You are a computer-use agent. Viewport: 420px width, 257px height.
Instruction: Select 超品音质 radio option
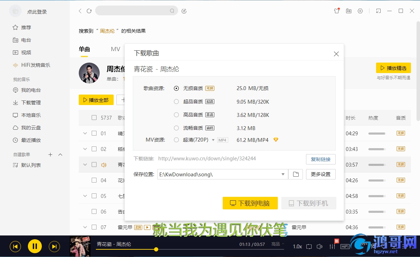[x=176, y=102]
